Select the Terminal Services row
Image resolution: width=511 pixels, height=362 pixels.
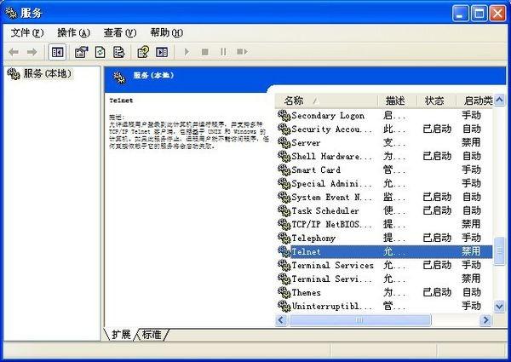(x=385, y=265)
